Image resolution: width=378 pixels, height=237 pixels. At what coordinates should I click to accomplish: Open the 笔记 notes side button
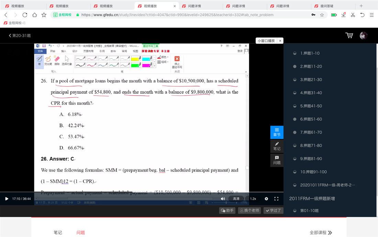(x=277, y=146)
